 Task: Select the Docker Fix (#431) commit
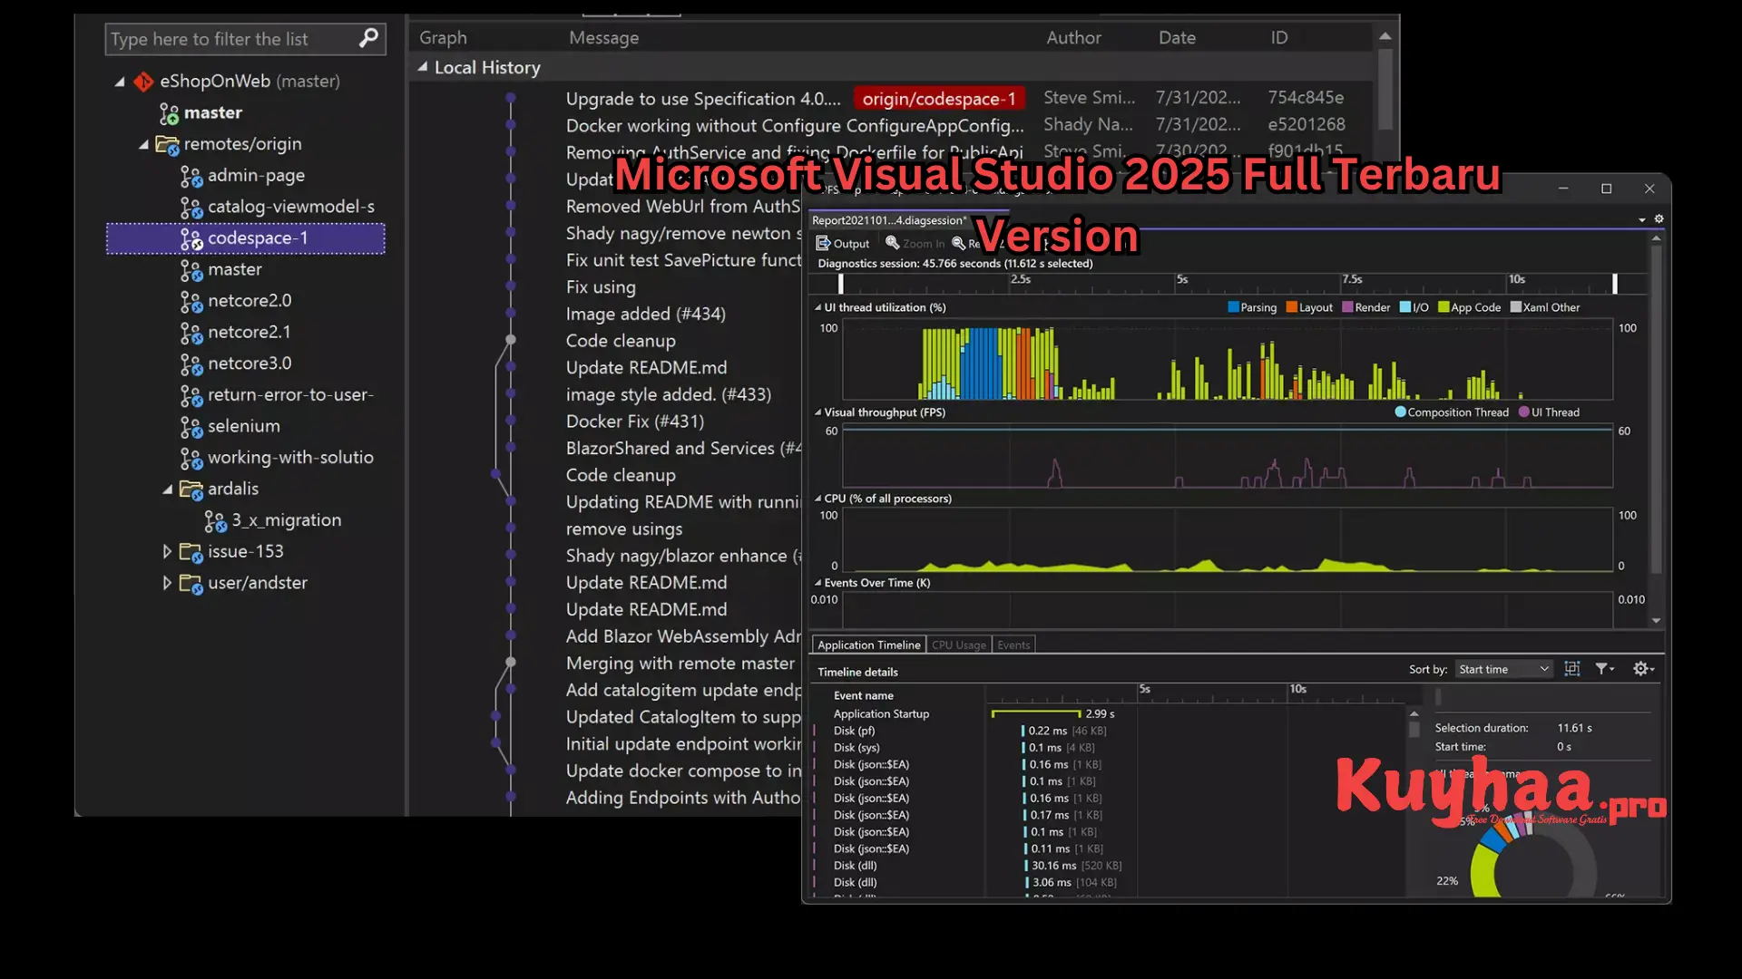[635, 422]
